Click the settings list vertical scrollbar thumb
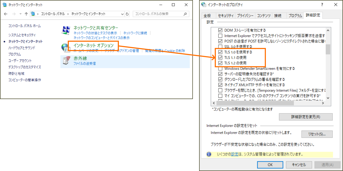Viewport: 343px width, 171px height. coord(328,50)
